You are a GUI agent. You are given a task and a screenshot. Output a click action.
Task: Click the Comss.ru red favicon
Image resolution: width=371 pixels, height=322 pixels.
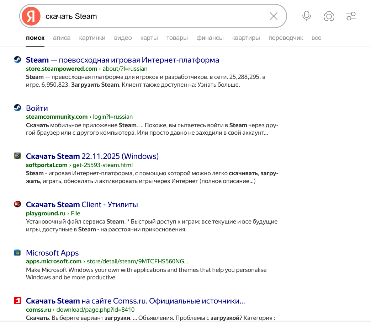click(x=17, y=301)
